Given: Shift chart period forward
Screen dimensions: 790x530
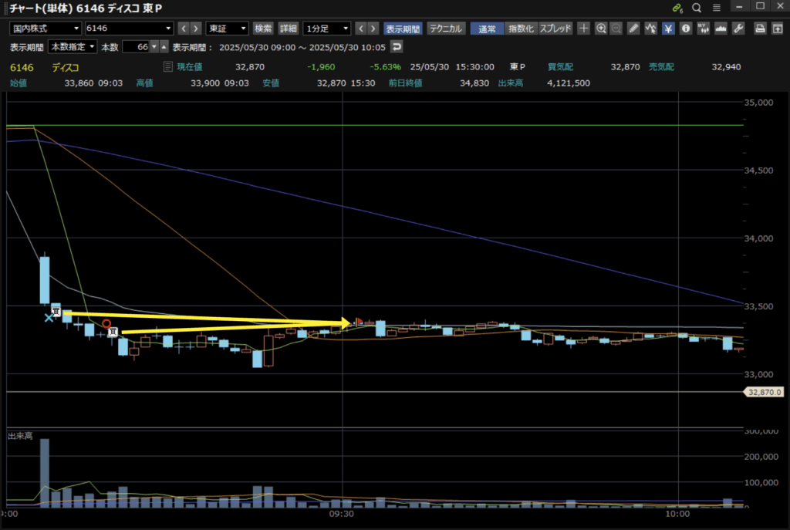Looking at the screenshot, I should [373, 29].
